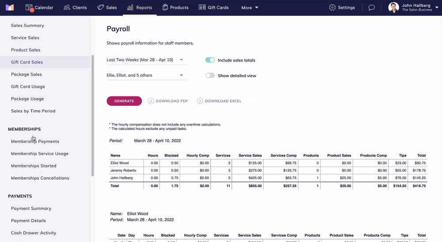This screenshot has height=242, width=442.
Task: Click Elliot Wood row name in summary table
Action: pos(119,163)
